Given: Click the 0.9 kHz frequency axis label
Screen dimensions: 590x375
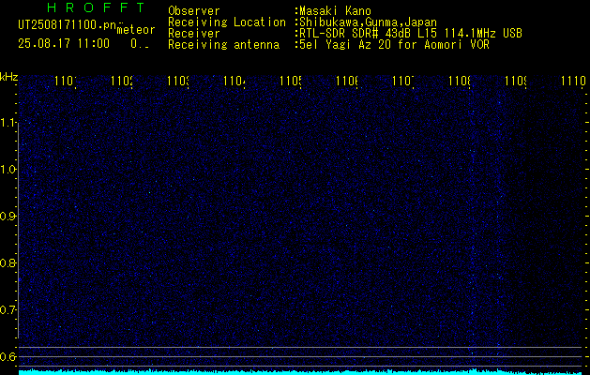Looking at the screenshot, I should (x=8, y=216).
